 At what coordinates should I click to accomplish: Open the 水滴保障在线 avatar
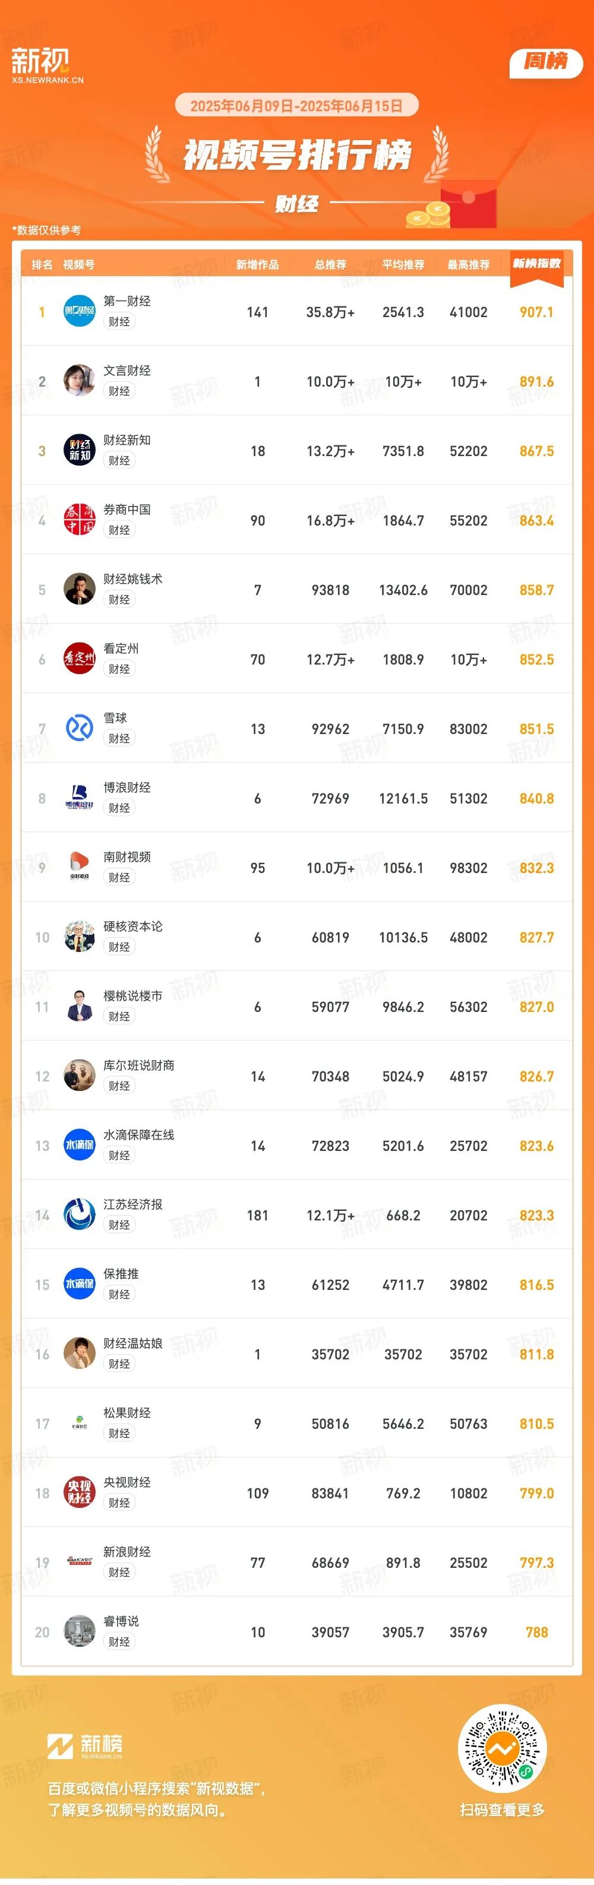pyautogui.click(x=79, y=1145)
